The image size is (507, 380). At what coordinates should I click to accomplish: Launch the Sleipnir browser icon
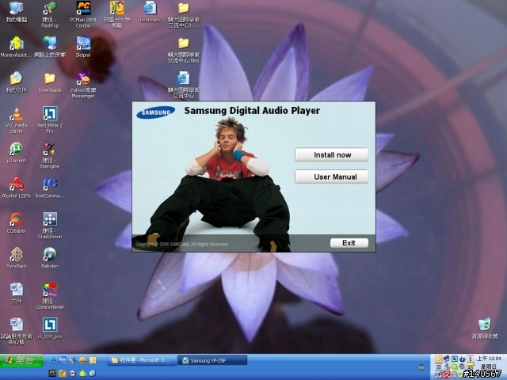click(83, 47)
